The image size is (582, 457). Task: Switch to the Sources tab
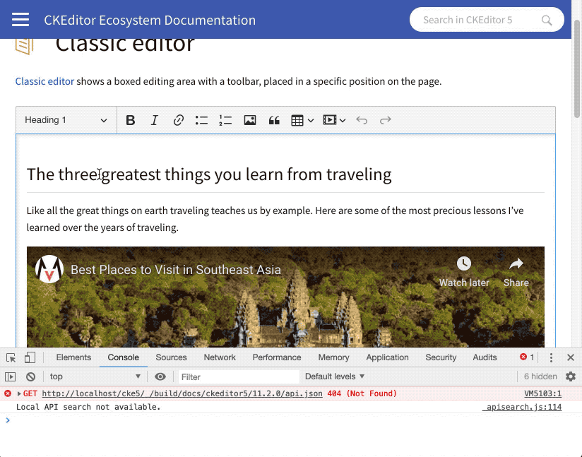[x=171, y=357]
